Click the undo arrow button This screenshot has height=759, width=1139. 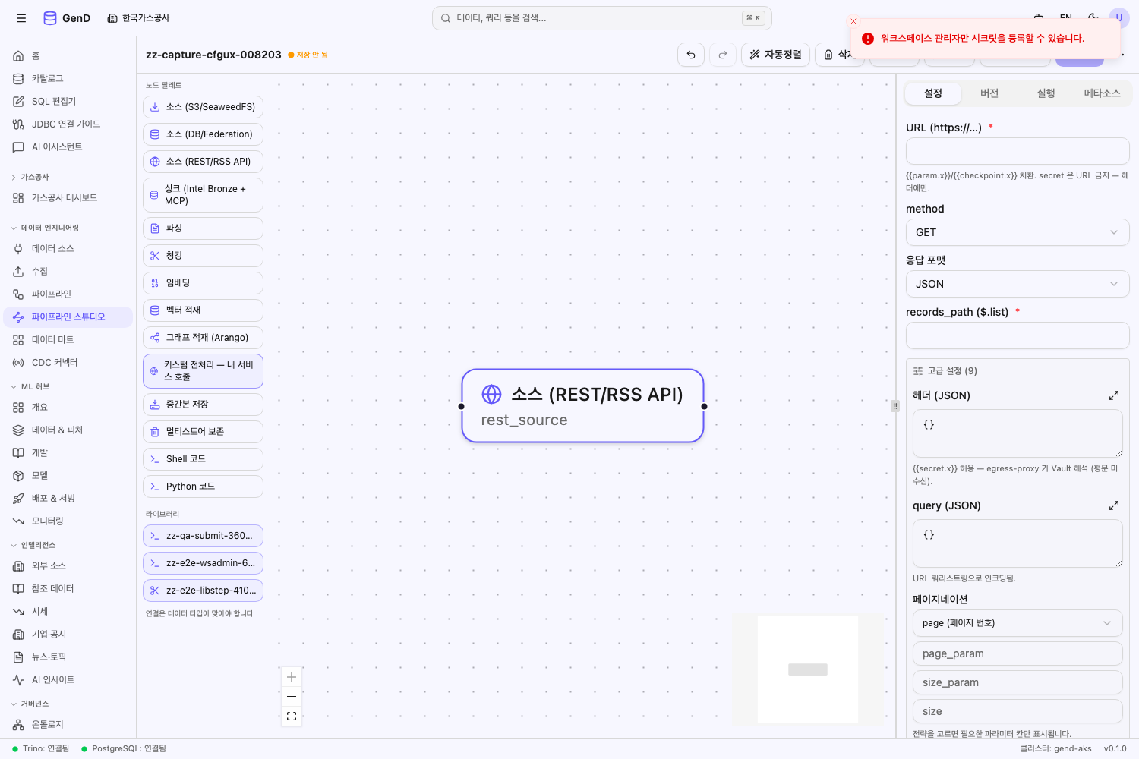pyautogui.click(x=691, y=55)
